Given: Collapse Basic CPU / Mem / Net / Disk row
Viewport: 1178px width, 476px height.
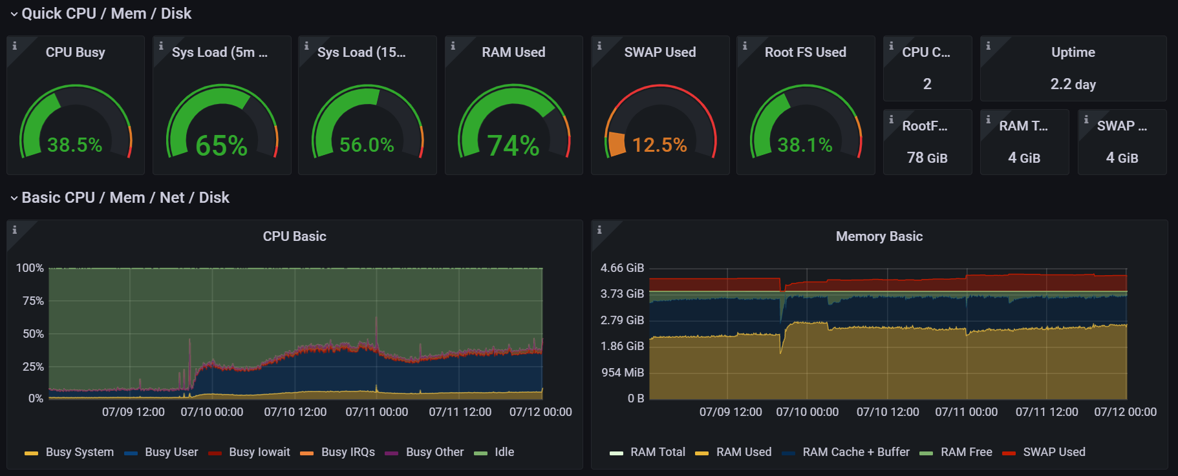Looking at the screenshot, I should pos(125,198).
